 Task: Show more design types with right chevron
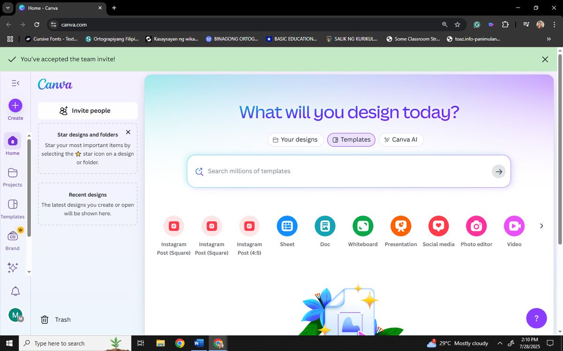pos(541,226)
